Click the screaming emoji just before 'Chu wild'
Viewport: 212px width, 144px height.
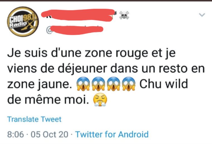pyautogui.click(x=129, y=84)
